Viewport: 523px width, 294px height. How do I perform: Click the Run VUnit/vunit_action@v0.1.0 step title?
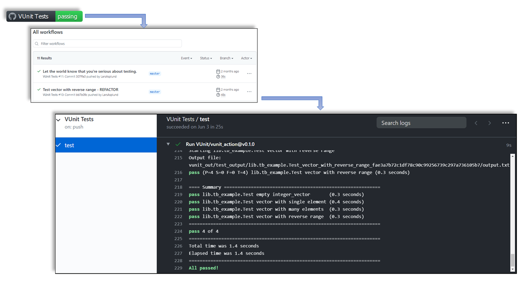[220, 144]
